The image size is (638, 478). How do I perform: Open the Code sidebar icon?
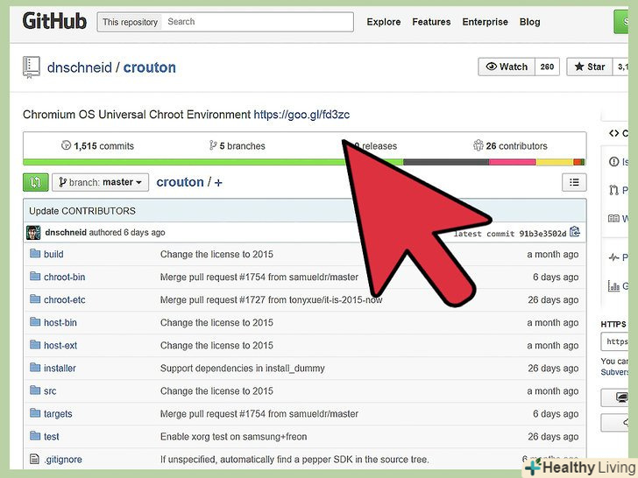(x=613, y=133)
